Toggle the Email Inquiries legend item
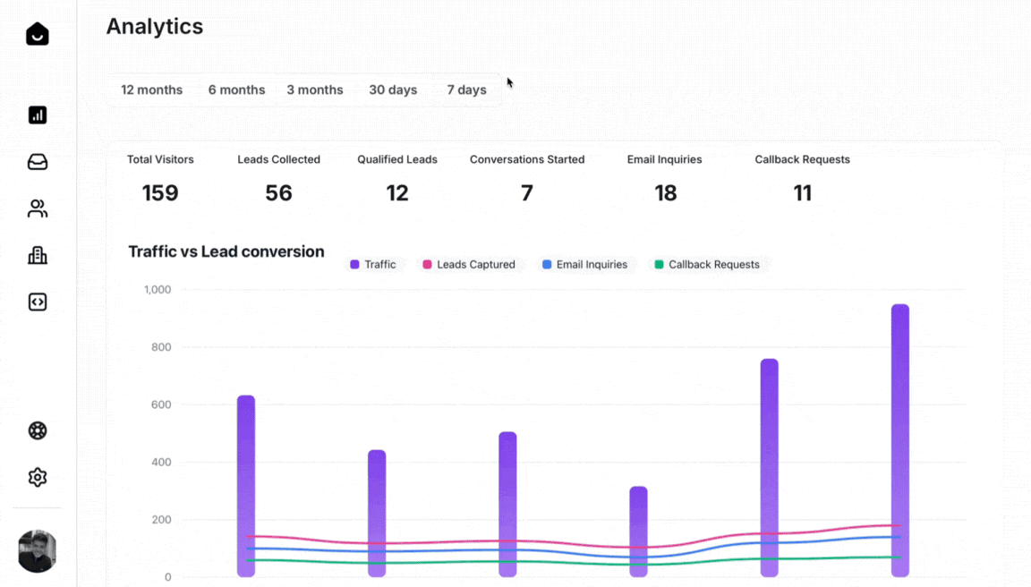Image resolution: width=1031 pixels, height=587 pixels. (585, 264)
